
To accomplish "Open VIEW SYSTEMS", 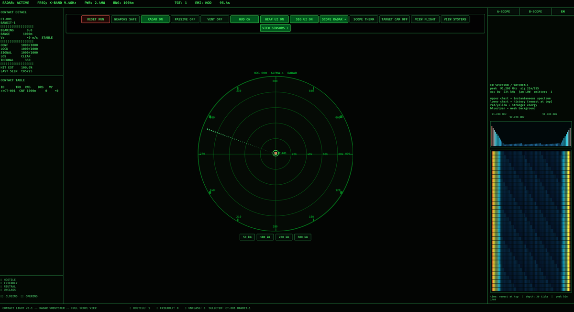I will [x=455, y=20].
